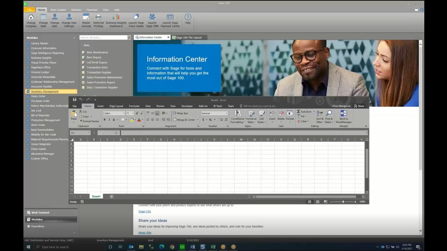Viewport: 447px width, 251px height.
Task: Open Business Insights Dashboard
Action: pyautogui.click(x=116, y=21)
